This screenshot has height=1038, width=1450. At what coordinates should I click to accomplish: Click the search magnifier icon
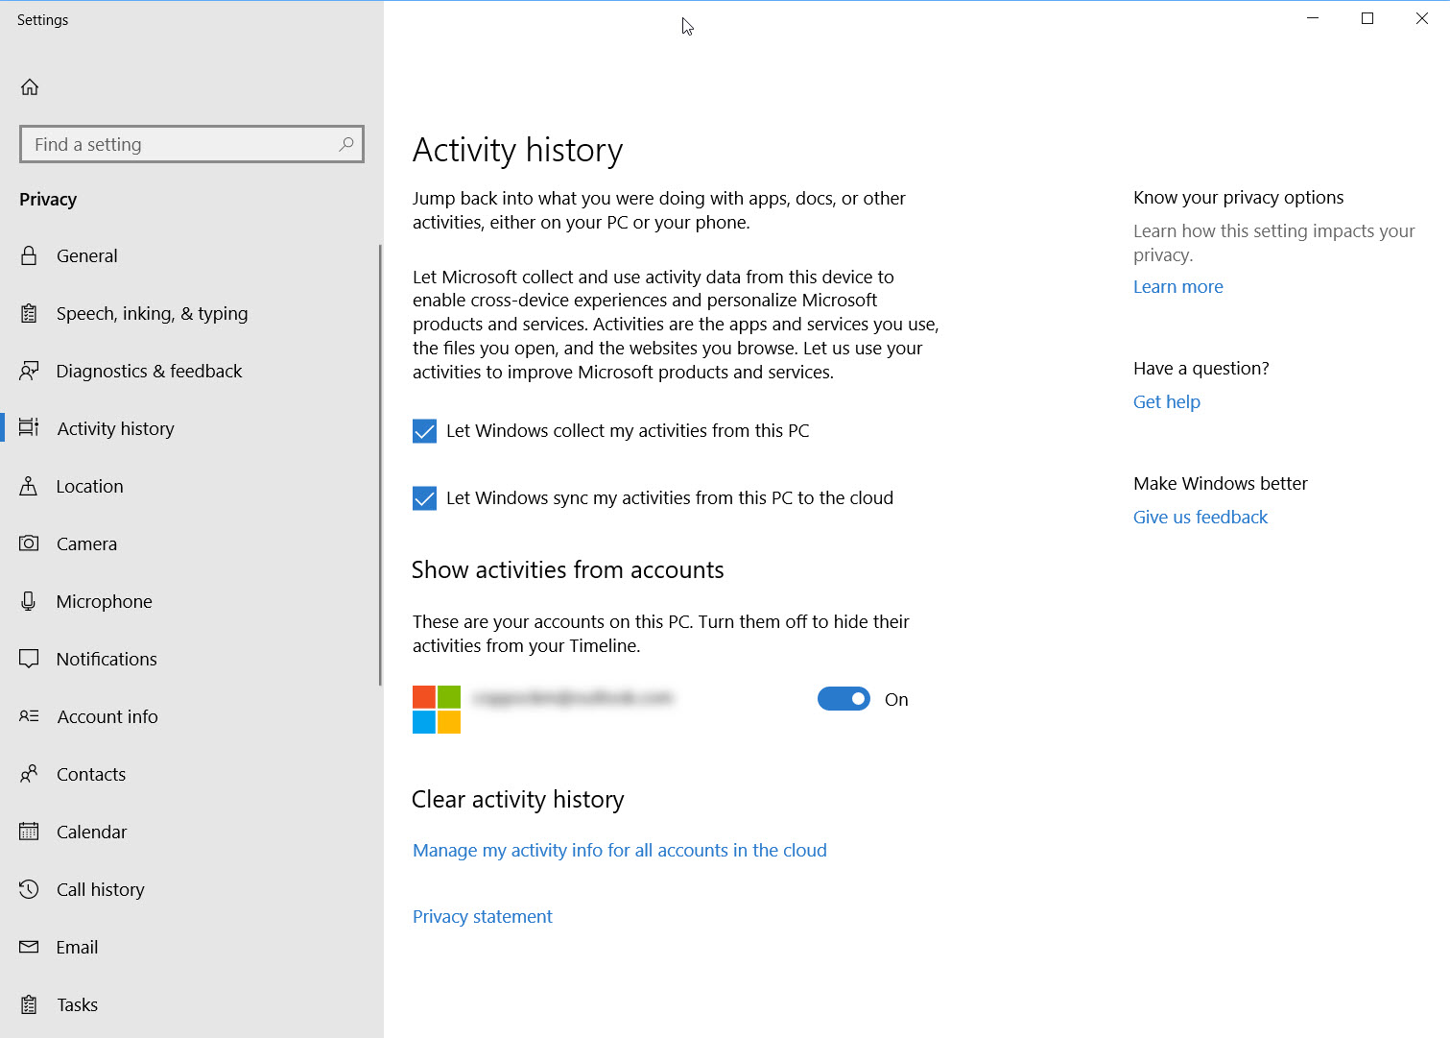point(346,144)
